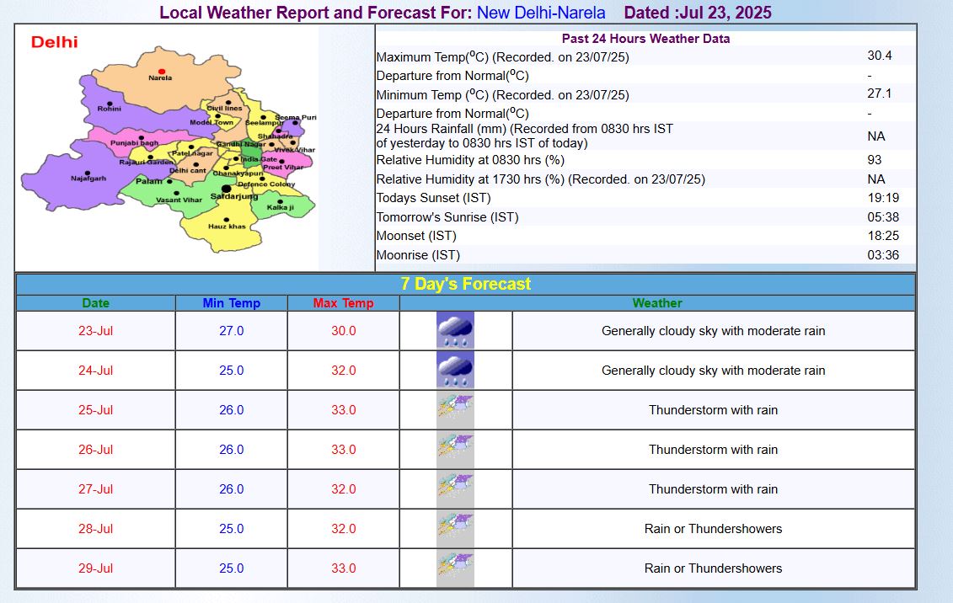Image resolution: width=953 pixels, height=603 pixels.
Task: Click the Maximum Temp recorded label
Action: click(x=503, y=57)
